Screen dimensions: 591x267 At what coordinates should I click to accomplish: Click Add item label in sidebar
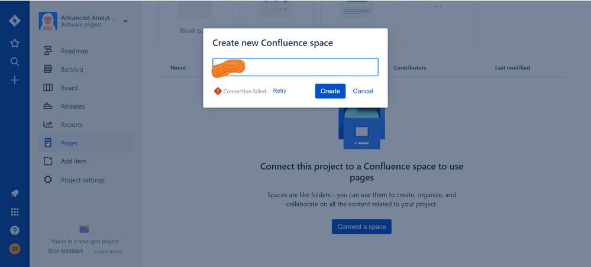coord(73,161)
